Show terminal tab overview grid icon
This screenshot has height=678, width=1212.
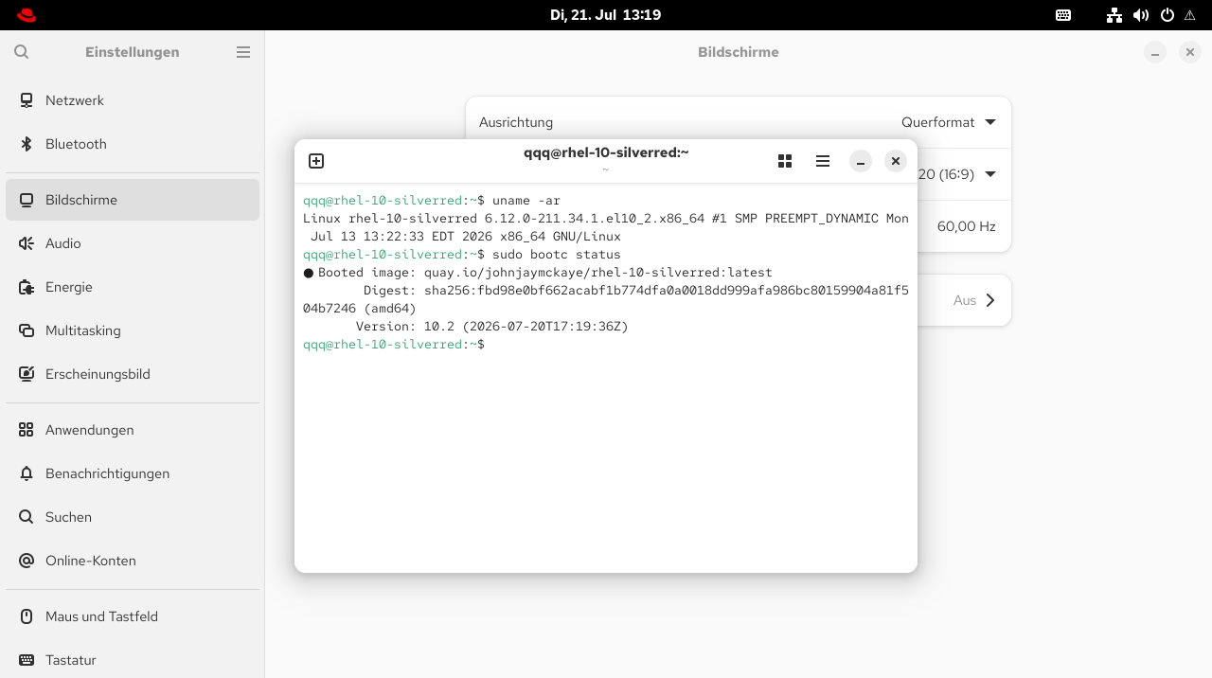(785, 161)
